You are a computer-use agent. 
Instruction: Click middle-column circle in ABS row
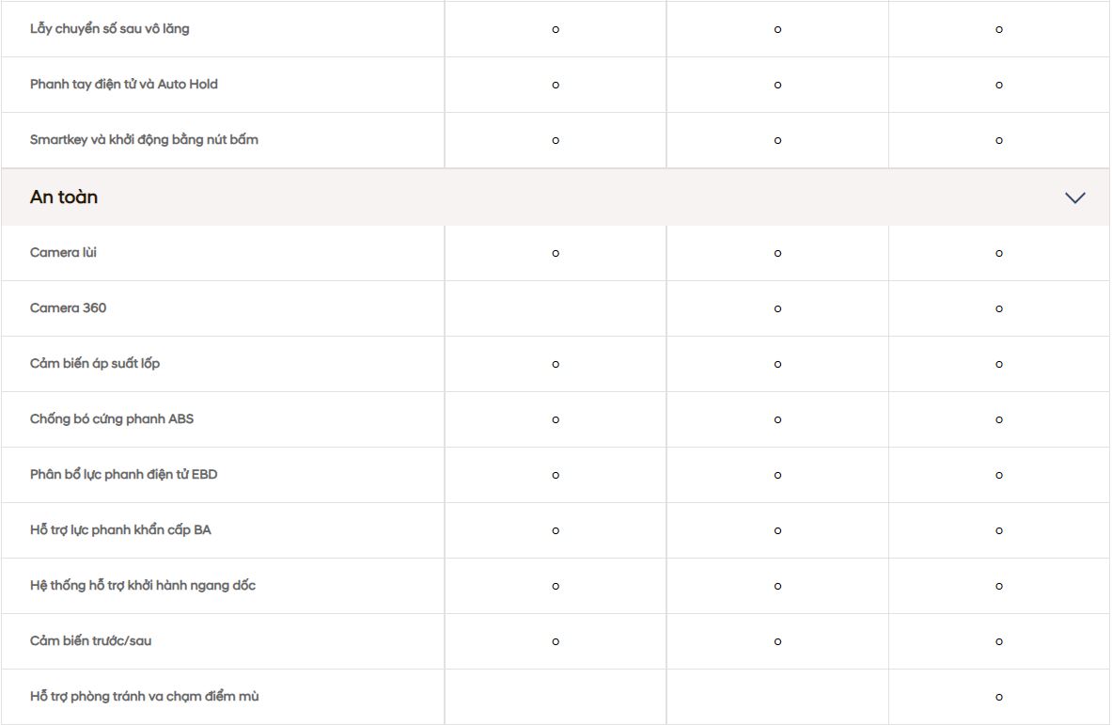[777, 419]
